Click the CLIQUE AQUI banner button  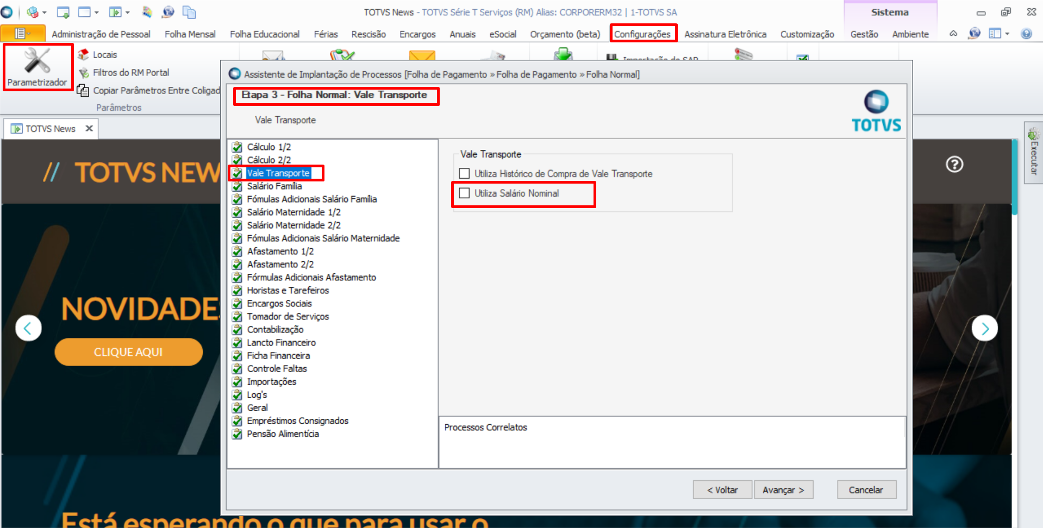coord(128,352)
